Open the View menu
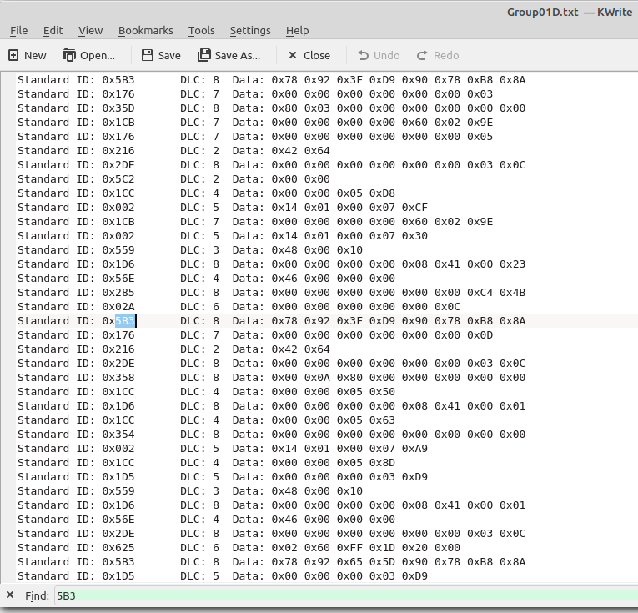 pyautogui.click(x=90, y=31)
